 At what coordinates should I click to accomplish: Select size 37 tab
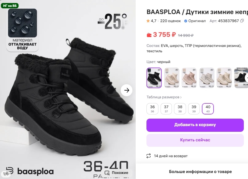[x=166, y=109]
